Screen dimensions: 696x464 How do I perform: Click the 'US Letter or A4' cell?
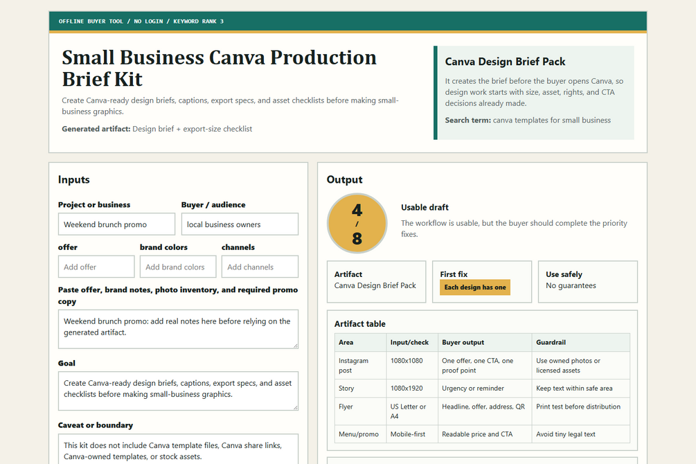pos(412,411)
